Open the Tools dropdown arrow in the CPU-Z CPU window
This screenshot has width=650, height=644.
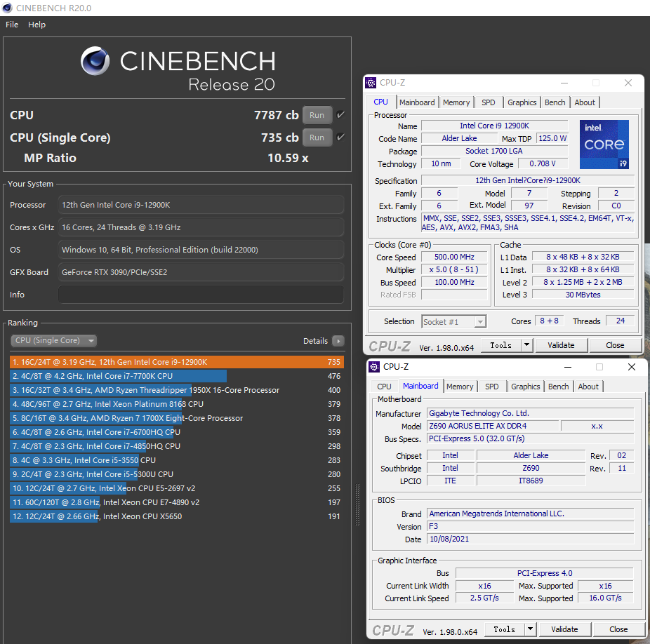click(527, 345)
